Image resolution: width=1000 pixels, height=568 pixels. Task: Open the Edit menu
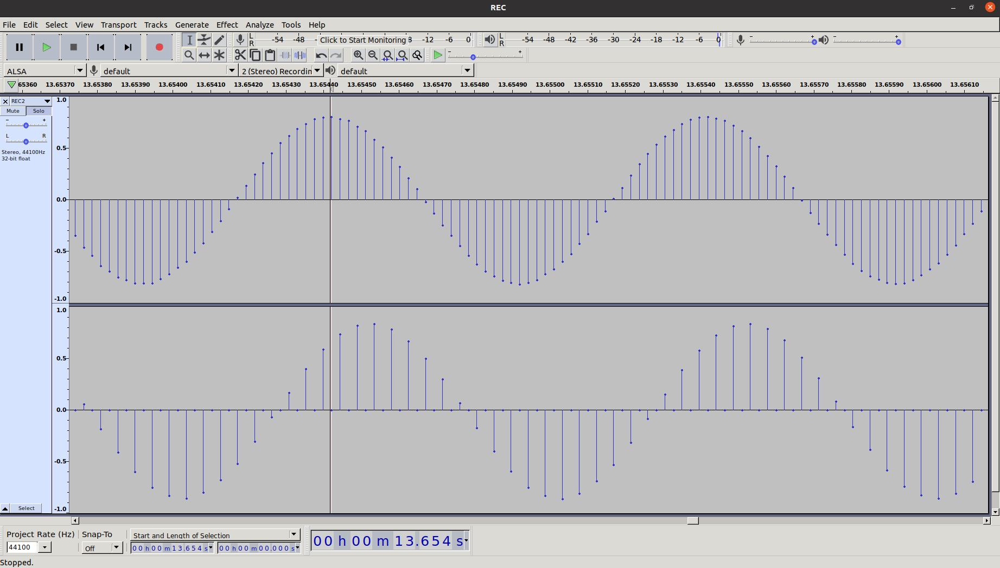[x=30, y=25]
